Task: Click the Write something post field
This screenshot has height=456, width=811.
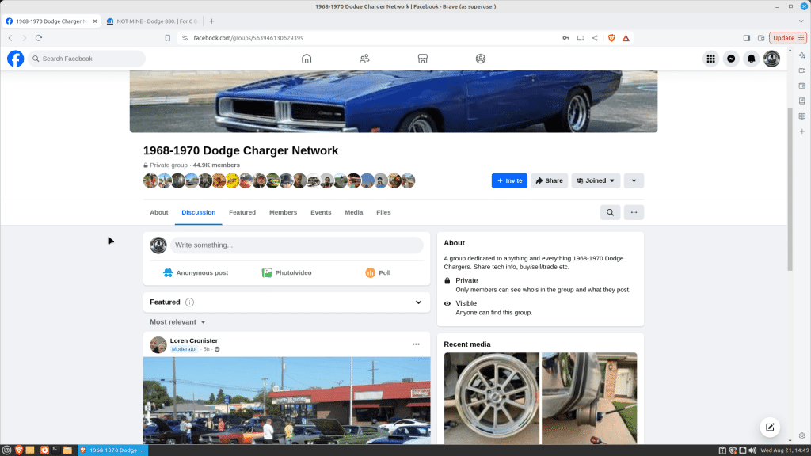Action: (x=296, y=245)
